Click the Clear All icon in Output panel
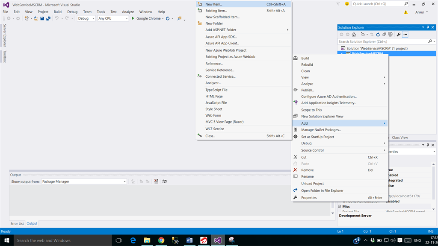 click(x=157, y=182)
